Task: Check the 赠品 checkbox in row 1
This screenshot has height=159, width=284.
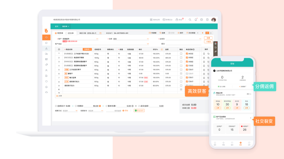Action: click(x=181, y=53)
